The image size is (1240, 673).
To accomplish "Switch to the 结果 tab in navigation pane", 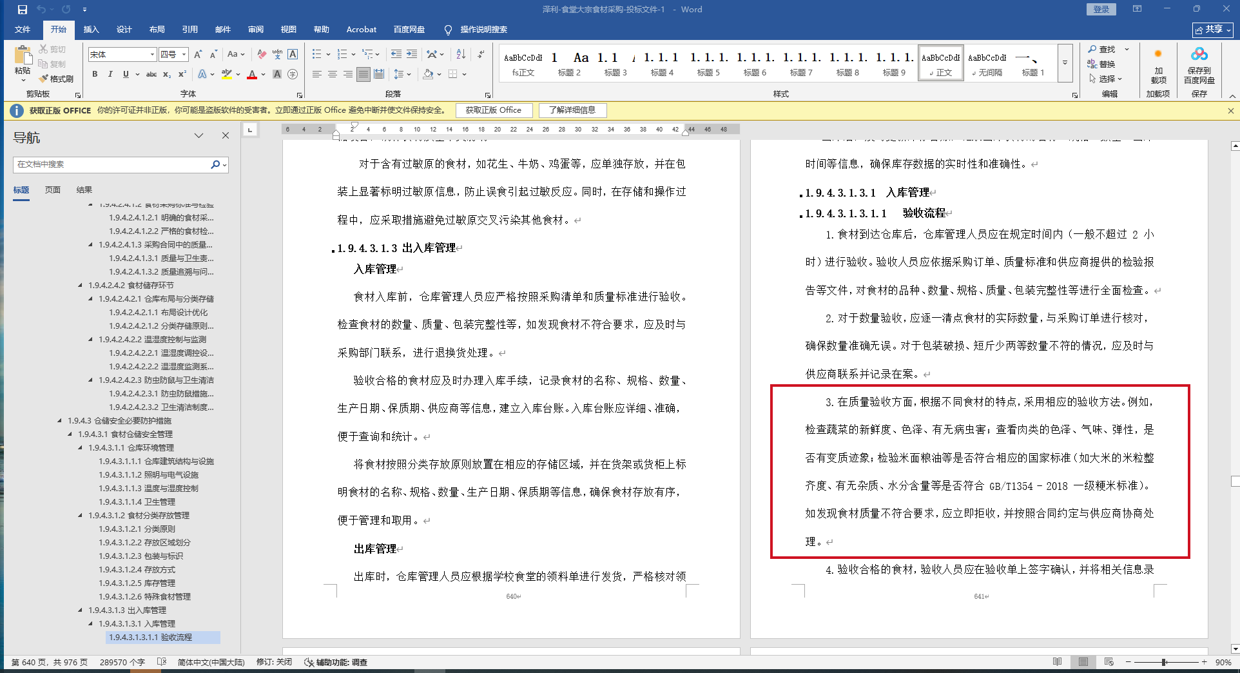I will (84, 190).
